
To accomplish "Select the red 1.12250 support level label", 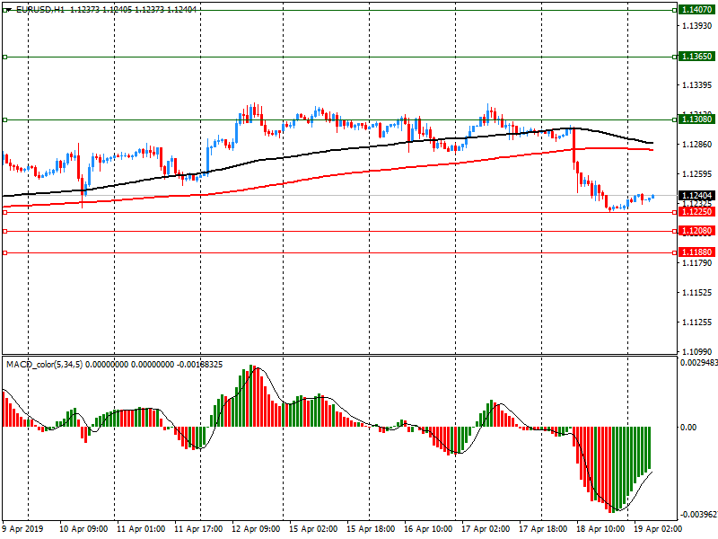I will pos(696,212).
